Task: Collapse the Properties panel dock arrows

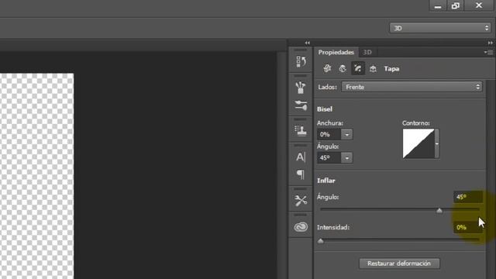Action: point(491,43)
